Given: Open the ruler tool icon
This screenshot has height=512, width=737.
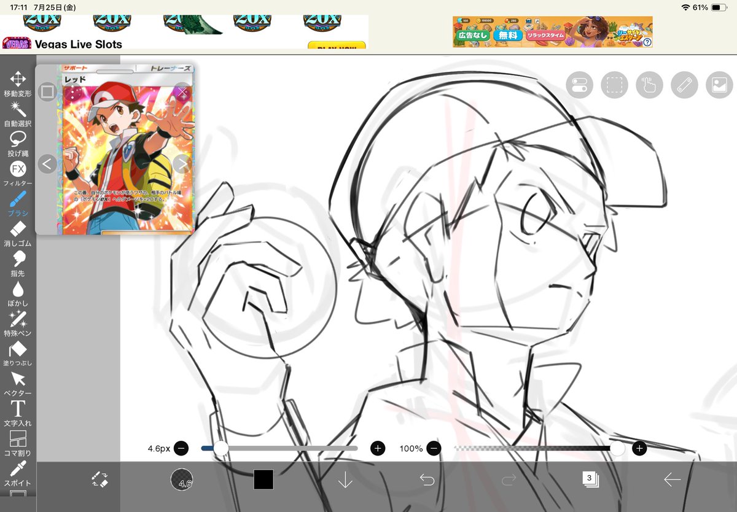Looking at the screenshot, I should pos(684,85).
